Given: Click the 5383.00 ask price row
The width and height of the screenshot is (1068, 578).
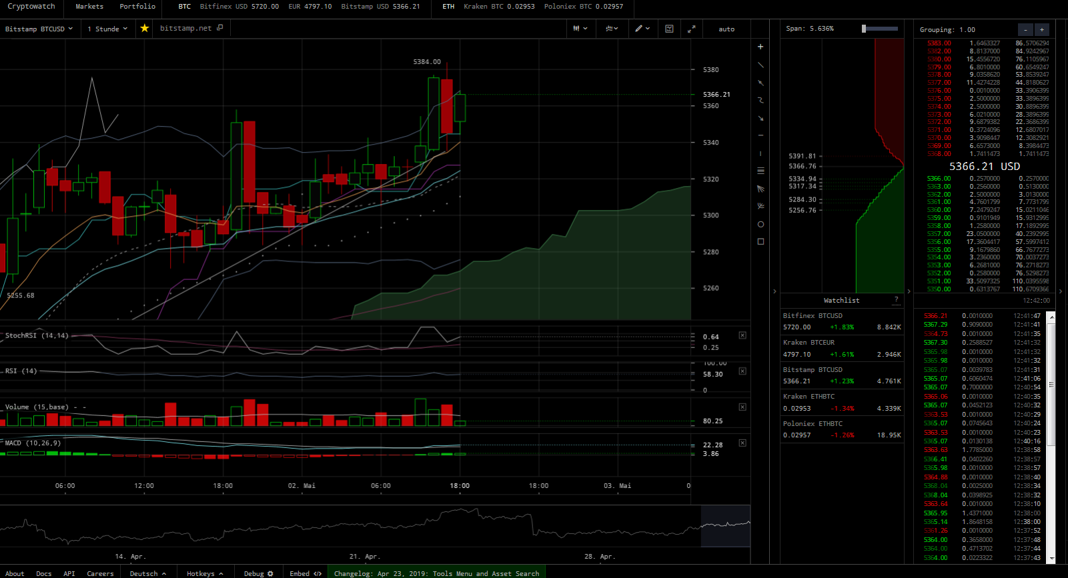Looking at the screenshot, I should [x=987, y=43].
